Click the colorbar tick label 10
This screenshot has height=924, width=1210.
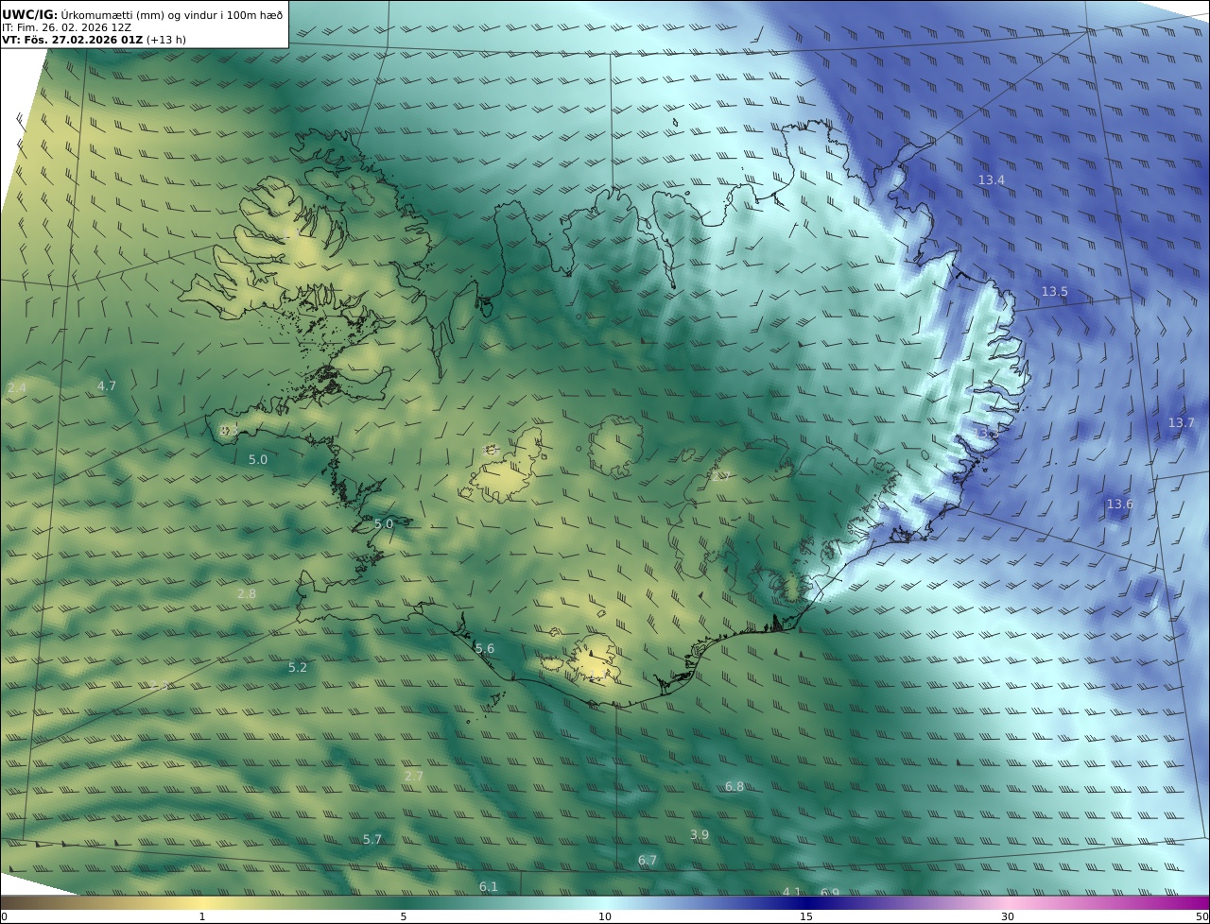coord(605,916)
